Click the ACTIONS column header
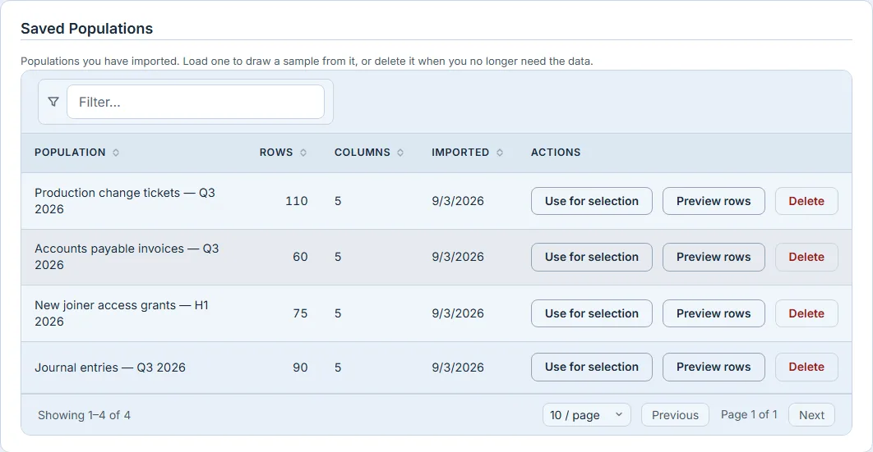 (x=556, y=153)
